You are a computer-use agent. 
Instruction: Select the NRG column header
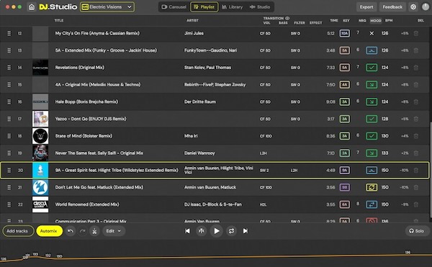click(x=362, y=21)
